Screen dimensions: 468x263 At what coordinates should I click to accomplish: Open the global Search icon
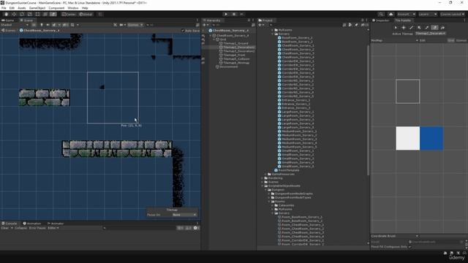pos(381,15)
